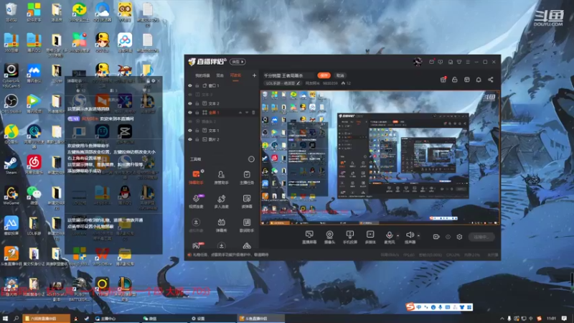Click the LOL手游 category label
Viewport: 574px width, 323px height.
281,83
